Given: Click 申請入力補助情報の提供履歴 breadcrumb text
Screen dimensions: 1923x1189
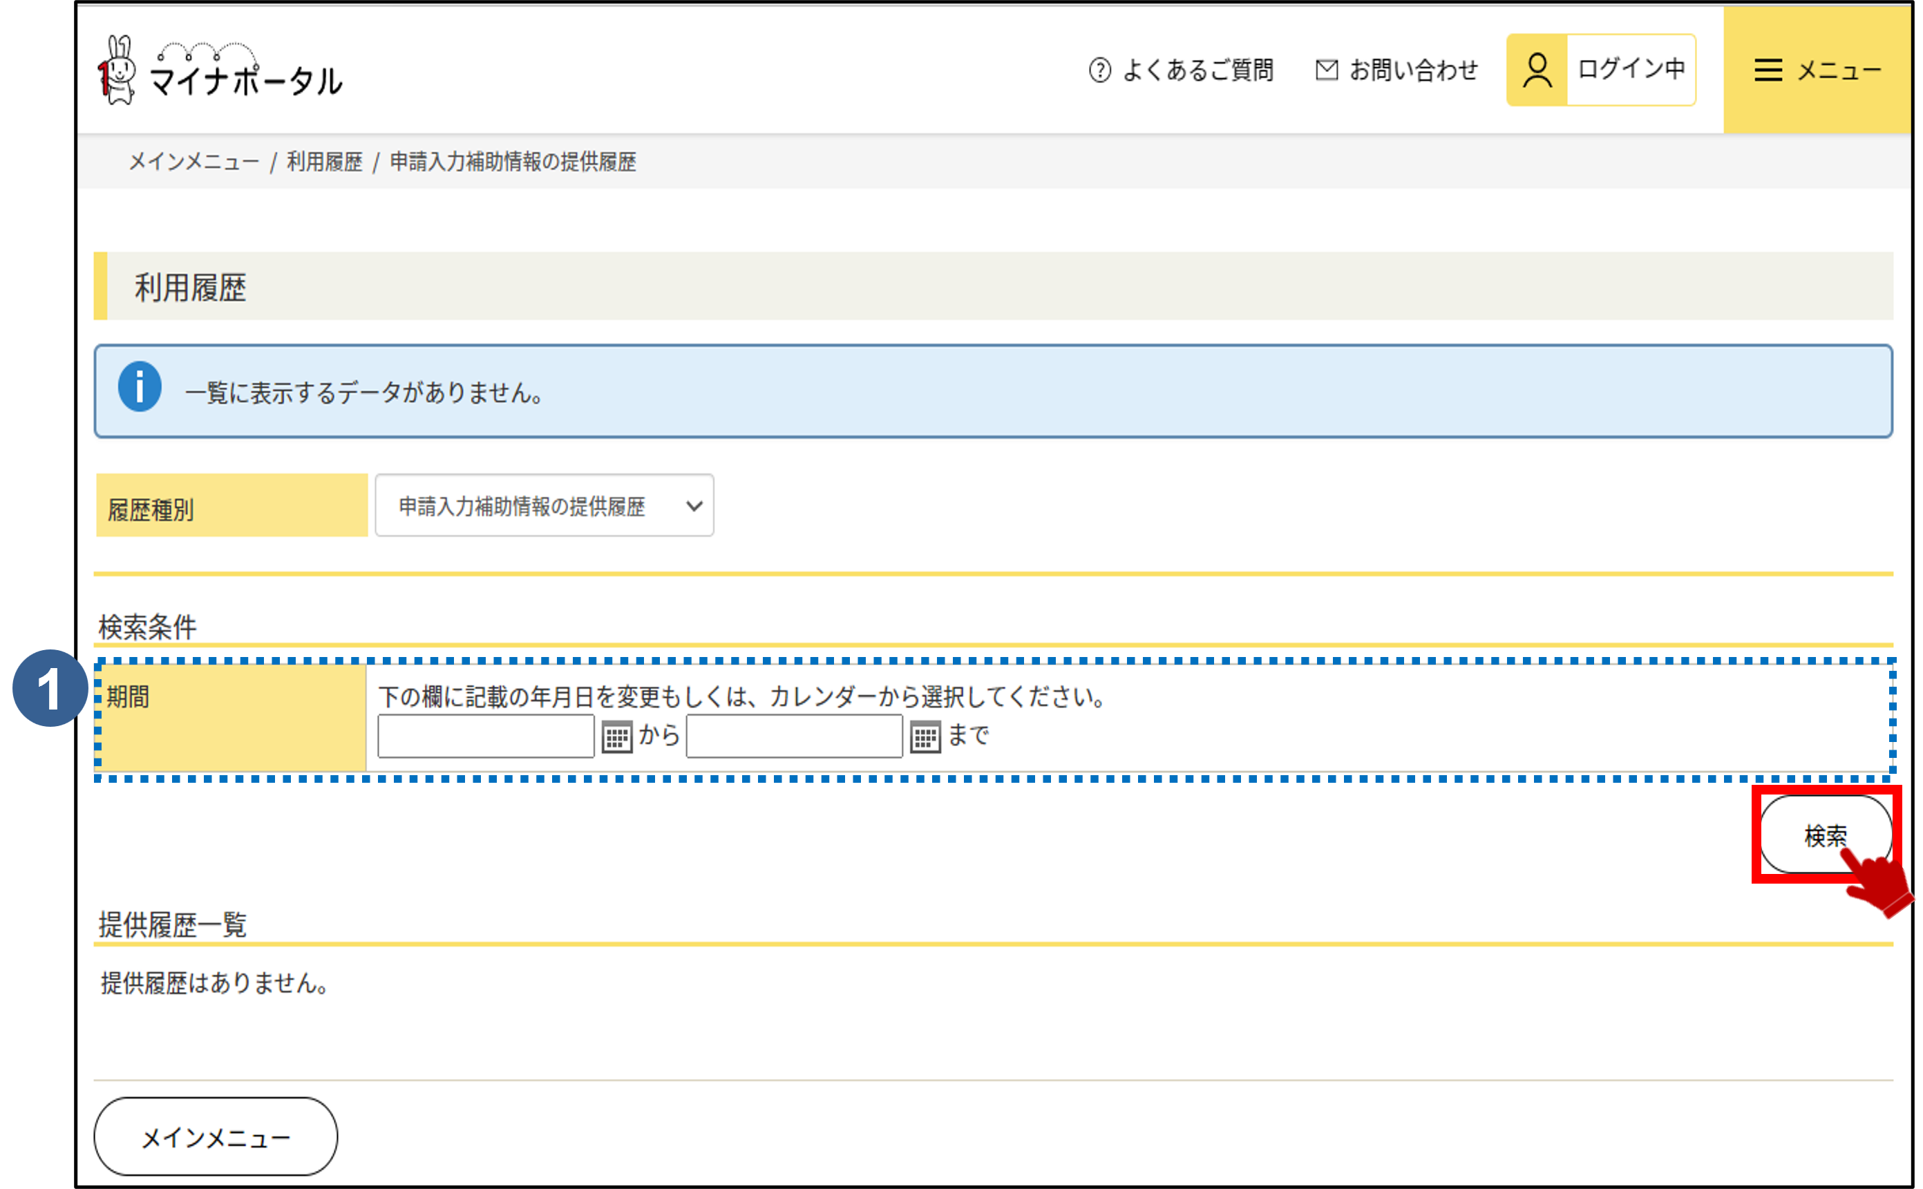Looking at the screenshot, I should click(x=513, y=162).
